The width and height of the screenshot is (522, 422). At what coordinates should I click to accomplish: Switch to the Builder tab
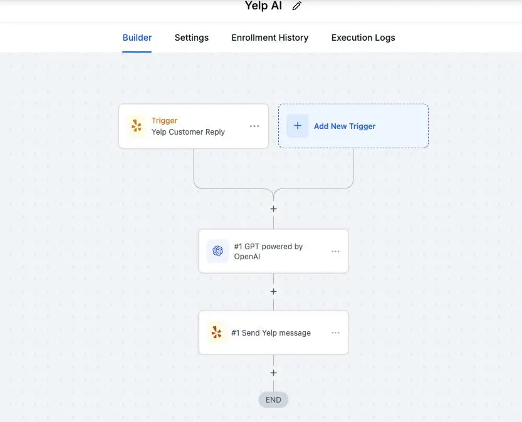coord(137,38)
